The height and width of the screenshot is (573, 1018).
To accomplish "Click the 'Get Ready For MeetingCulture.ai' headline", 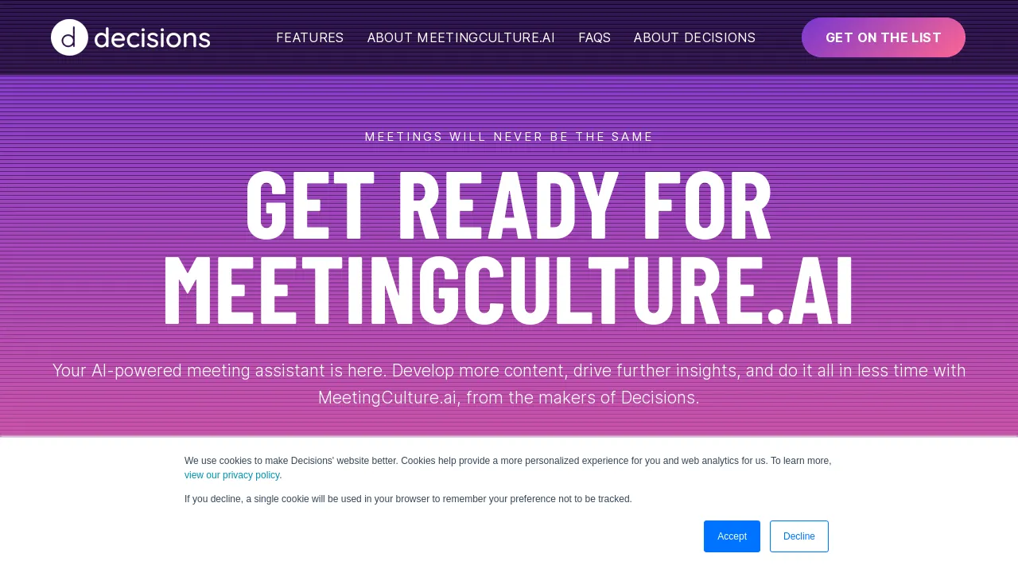I will coord(509,248).
